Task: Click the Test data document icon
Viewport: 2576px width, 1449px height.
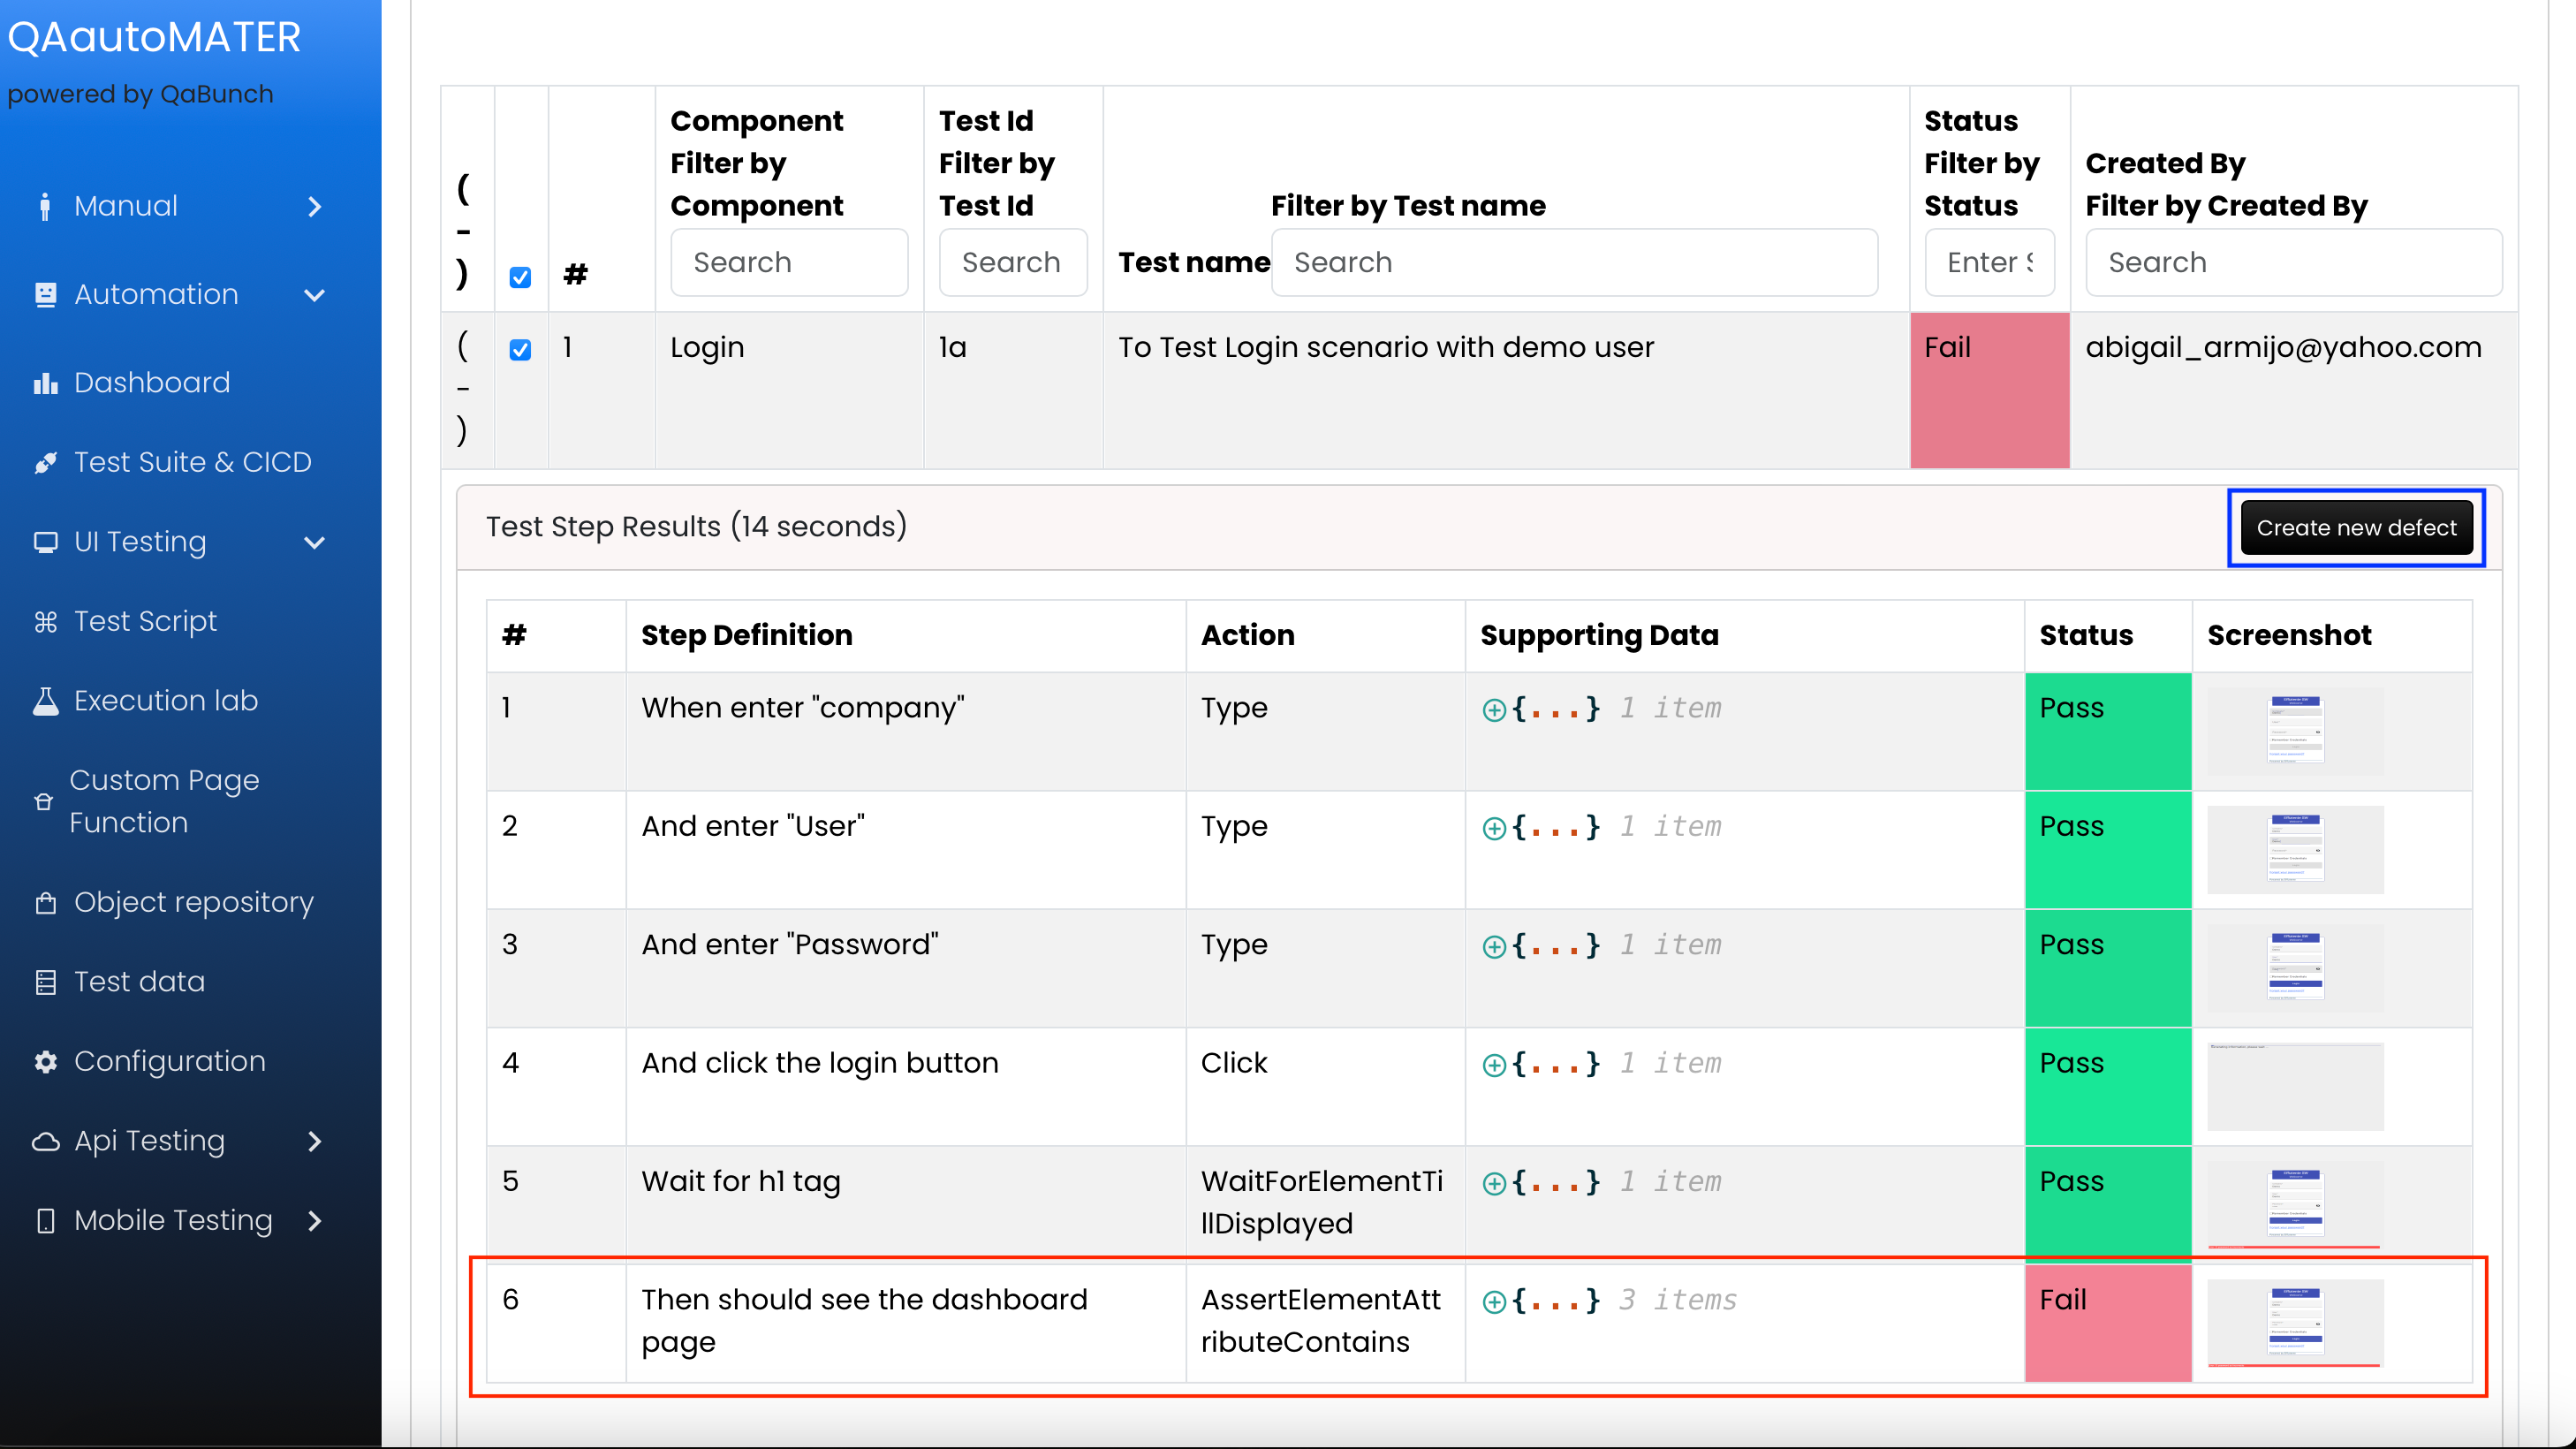Action: (x=45, y=982)
